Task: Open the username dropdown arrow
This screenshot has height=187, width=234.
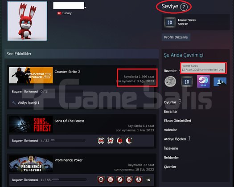Action: pyautogui.click(x=85, y=8)
